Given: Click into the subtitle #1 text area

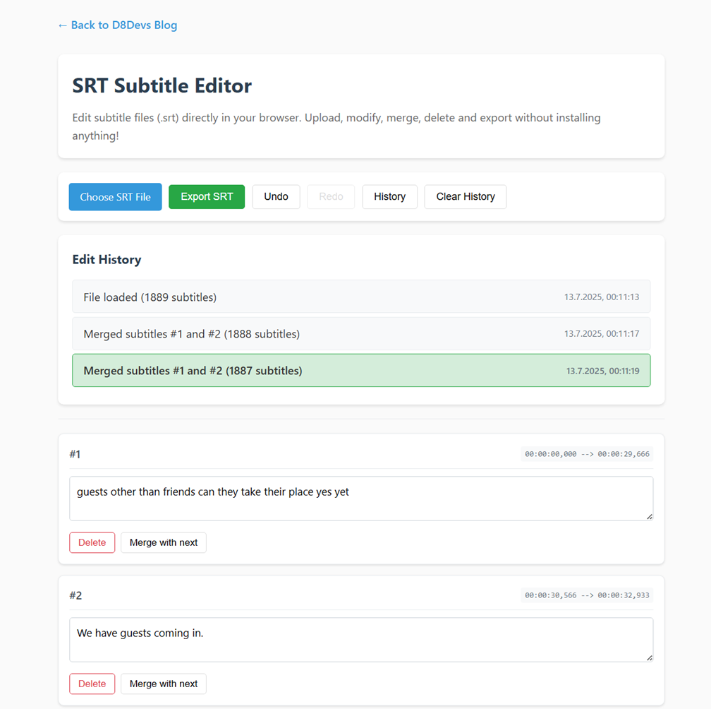Looking at the screenshot, I should (361, 499).
